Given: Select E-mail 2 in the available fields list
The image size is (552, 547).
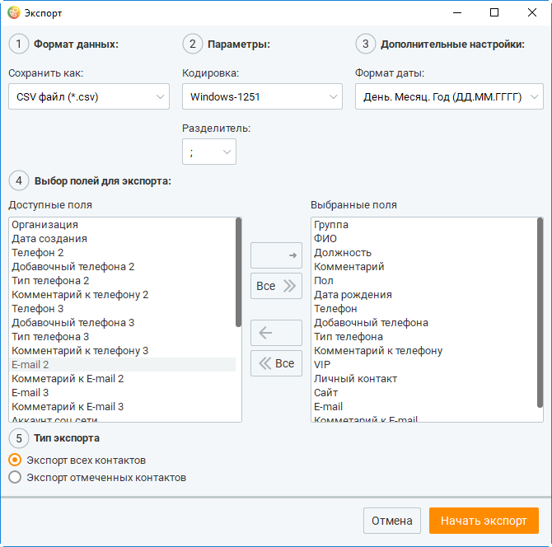Looking at the screenshot, I should [x=123, y=365].
